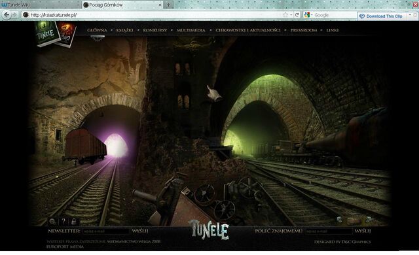This screenshot has width=419, height=255.
Task: Reload the page with the refresh icon
Action: 297,15
